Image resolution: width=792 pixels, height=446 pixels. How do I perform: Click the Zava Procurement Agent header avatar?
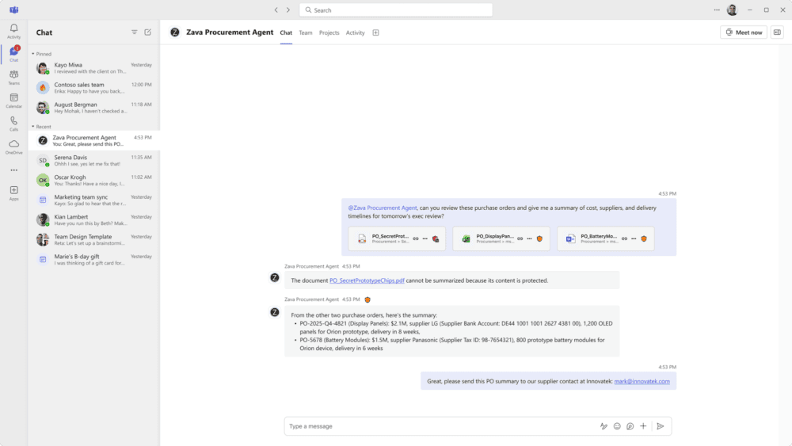[175, 32]
